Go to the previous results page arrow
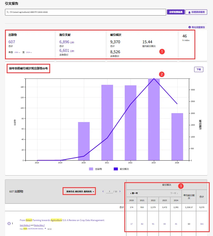Image resolution: width=213 pixels, height=236 pixels. [x=103, y=191]
